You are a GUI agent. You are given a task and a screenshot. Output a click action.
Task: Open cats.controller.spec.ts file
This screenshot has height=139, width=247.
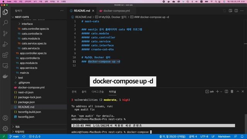click(x=35, y=29)
